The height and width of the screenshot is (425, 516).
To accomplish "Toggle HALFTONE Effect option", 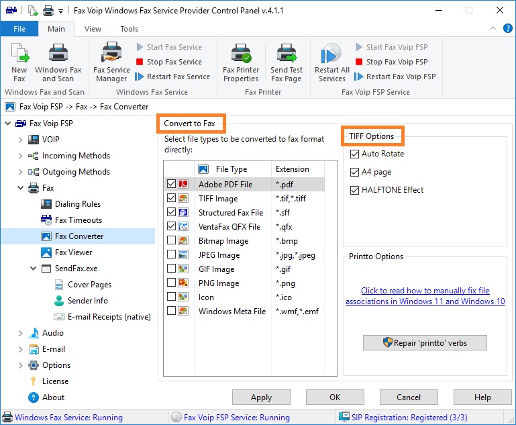I will (x=354, y=190).
